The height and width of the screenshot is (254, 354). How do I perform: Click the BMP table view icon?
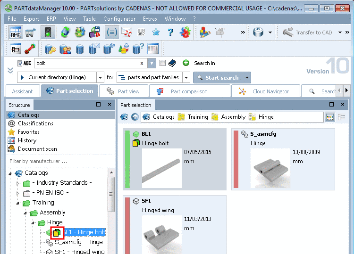[x=16, y=33]
